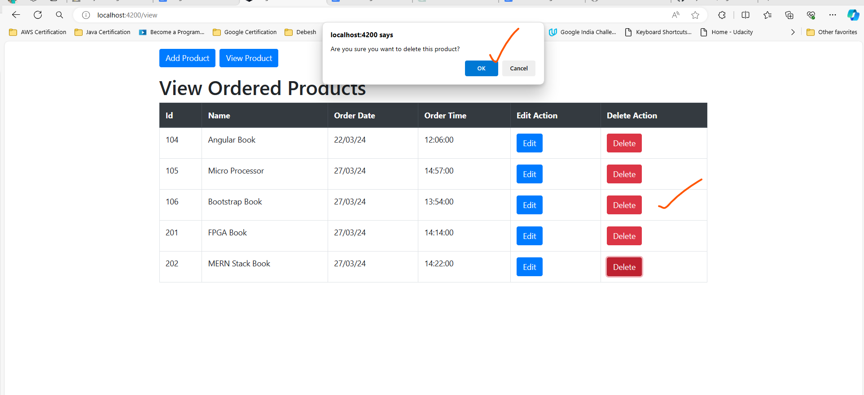Click the Add Product button
Viewport: 864px width, 395px height.
[187, 58]
